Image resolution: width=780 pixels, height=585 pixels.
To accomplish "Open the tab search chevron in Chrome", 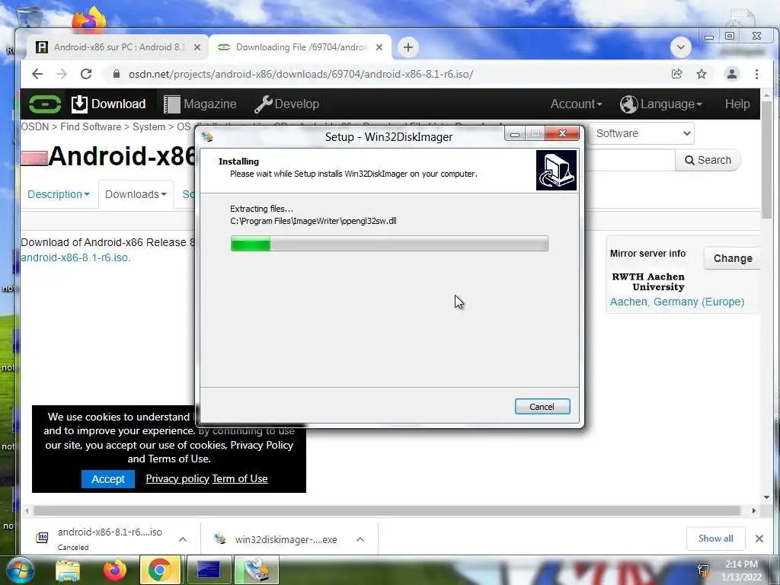I will (680, 48).
